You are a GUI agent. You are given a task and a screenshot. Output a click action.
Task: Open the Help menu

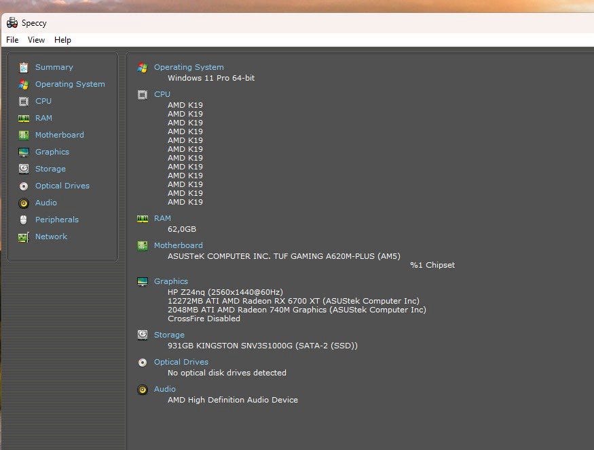(x=62, y=40)
